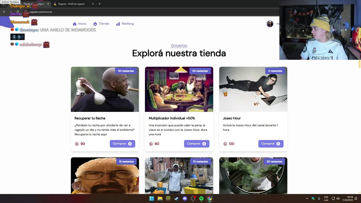Open the Ranking page link
The height and width of the screenshot is (203, 361).
125,24
